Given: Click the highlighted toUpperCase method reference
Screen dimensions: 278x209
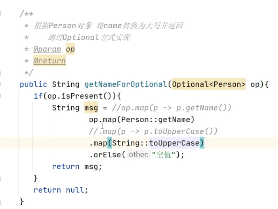Looking at the screenshot, I should click(174, 143).
